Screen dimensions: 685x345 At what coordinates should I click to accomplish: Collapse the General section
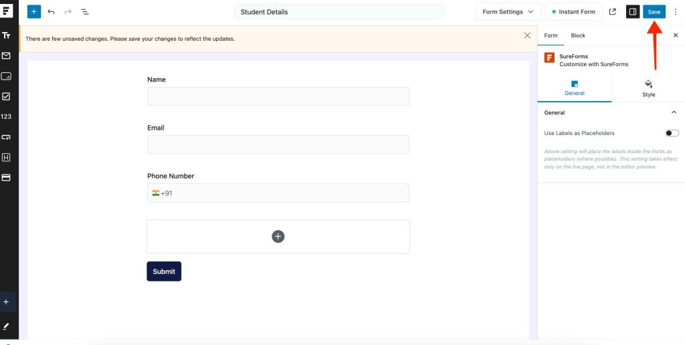[x=673, y=113]
